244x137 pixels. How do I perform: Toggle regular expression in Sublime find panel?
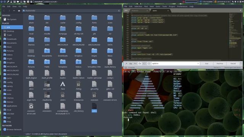(126, 64)
